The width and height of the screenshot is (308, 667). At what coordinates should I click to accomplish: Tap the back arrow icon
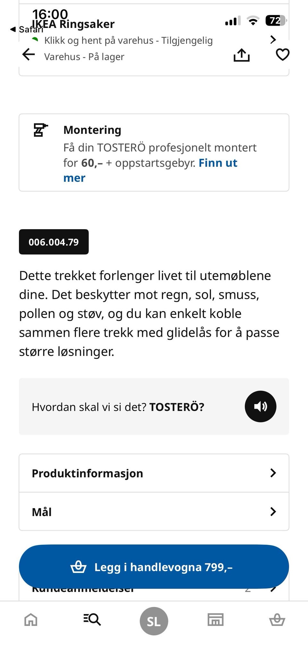(29, 54)
